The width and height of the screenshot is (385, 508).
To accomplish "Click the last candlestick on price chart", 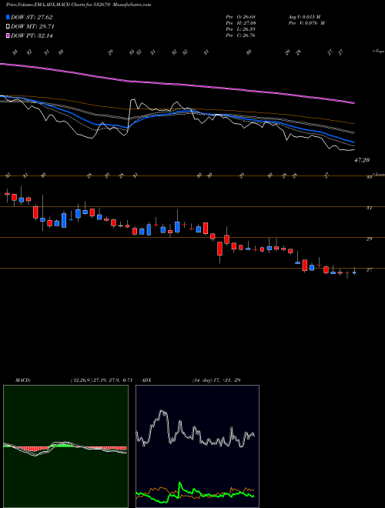I will tap(354, 272).
